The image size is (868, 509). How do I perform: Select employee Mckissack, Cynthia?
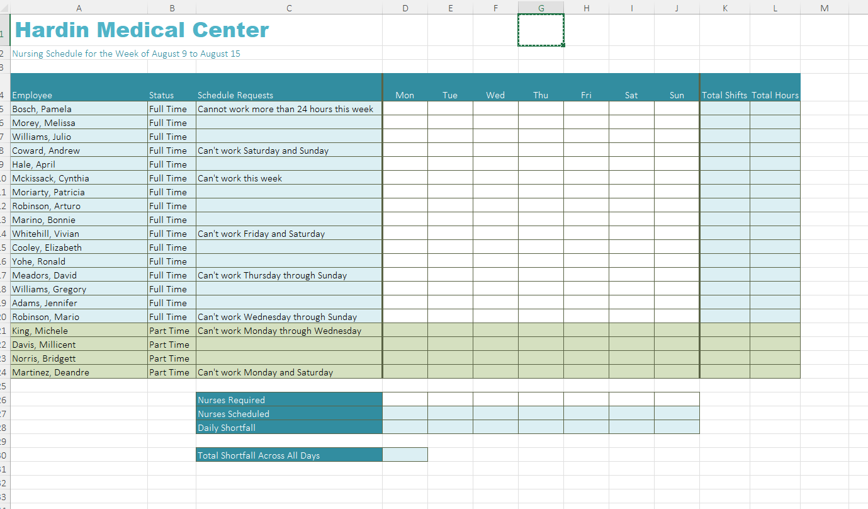[79, 178]
